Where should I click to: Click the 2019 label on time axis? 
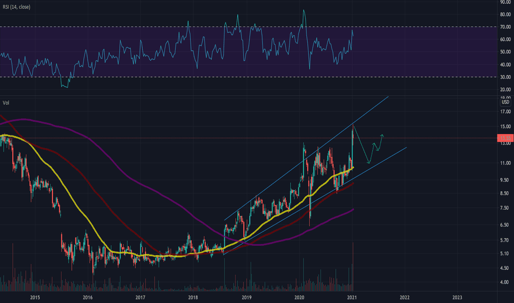point(247,297)
